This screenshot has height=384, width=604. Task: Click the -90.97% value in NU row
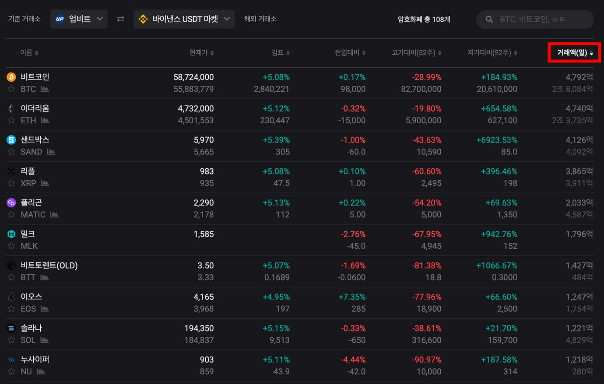(427, 360)
